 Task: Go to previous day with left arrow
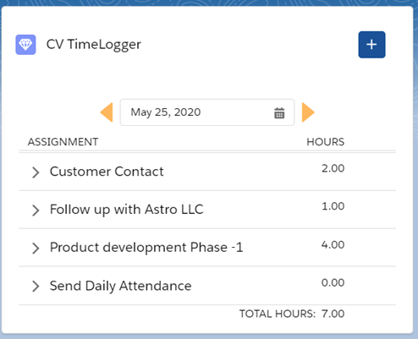[107, 112]
